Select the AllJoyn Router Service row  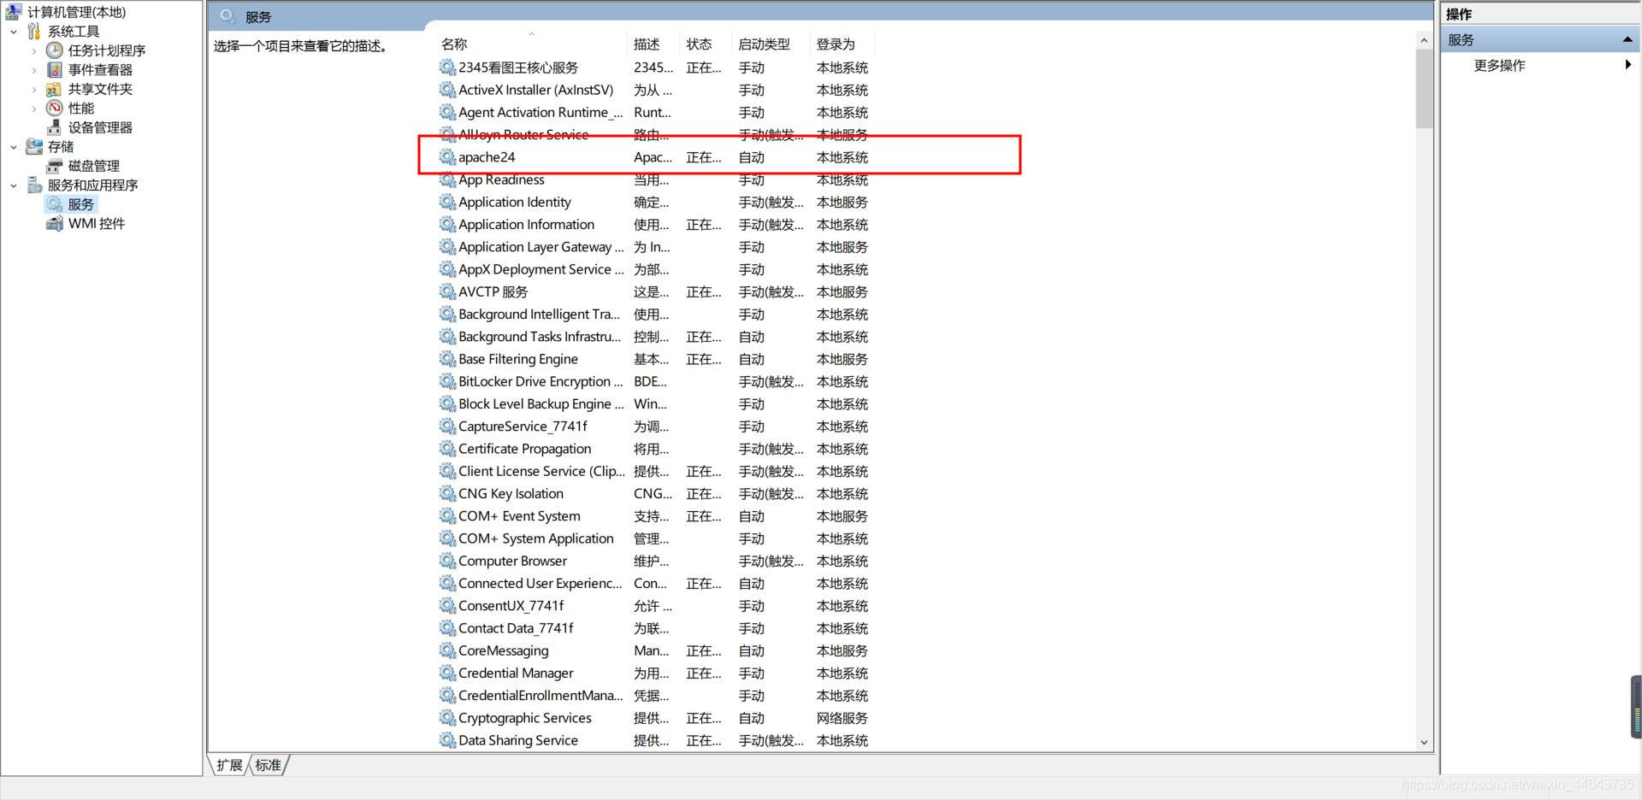655,134
